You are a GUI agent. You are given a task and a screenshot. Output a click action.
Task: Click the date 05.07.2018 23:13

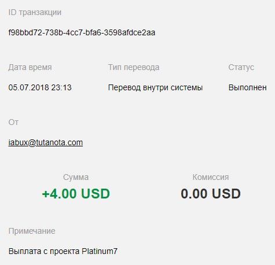pos(40,87)
